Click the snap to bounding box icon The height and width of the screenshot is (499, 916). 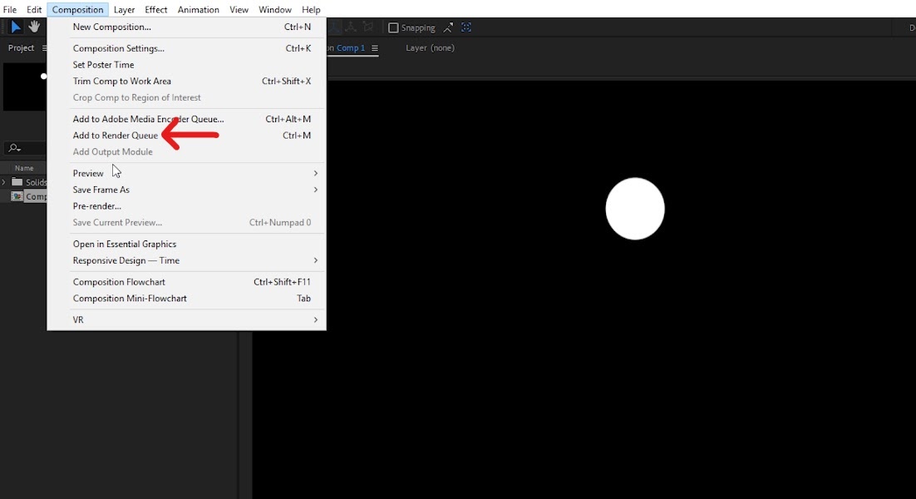click(466, 27)
